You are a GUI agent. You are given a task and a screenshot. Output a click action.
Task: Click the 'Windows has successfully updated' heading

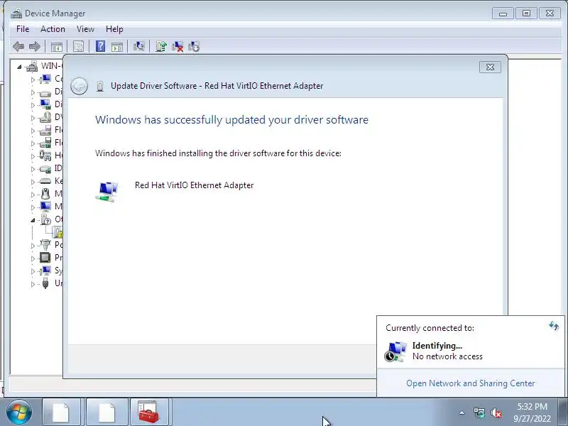coord(232,120)
